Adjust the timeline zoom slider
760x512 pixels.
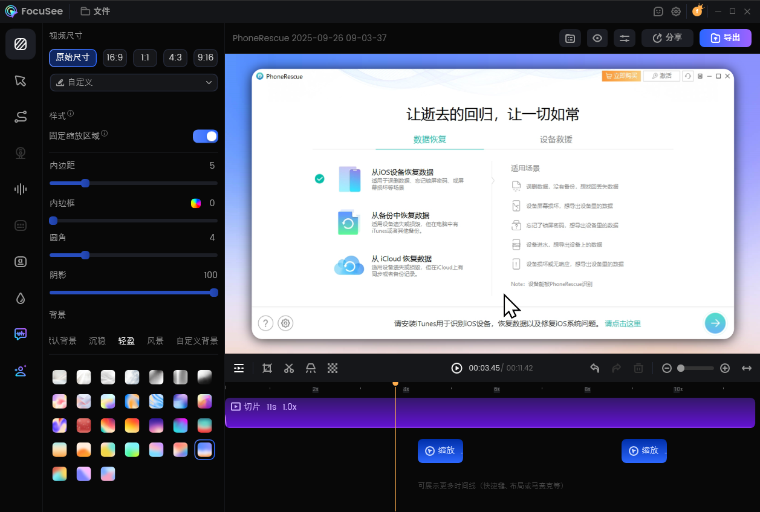click(695, 368)
